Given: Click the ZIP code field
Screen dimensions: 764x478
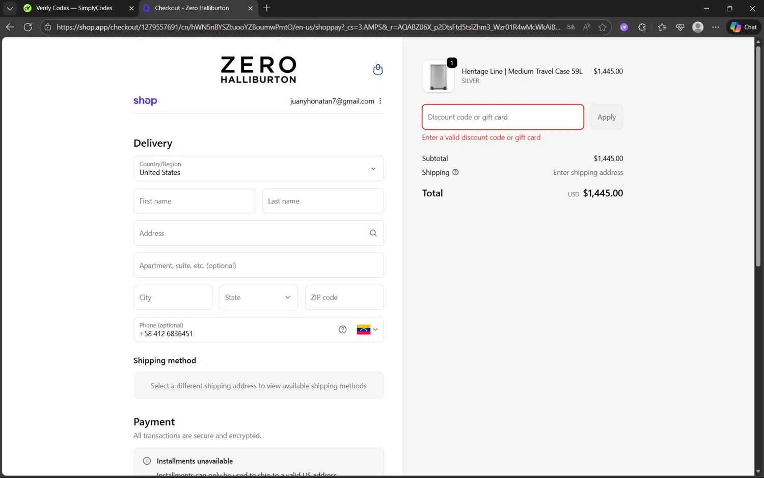Looking at the screenshot, I should (x=344, y=298).
